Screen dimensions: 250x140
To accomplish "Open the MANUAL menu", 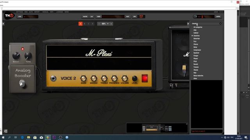I will point(45,12).
